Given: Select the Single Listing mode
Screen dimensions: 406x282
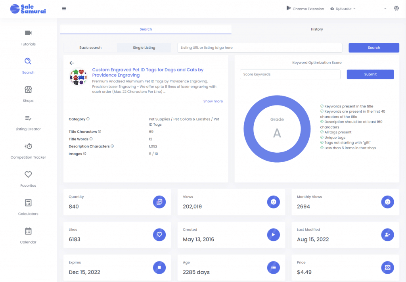Looking at the screenshot, I should 144,48.
